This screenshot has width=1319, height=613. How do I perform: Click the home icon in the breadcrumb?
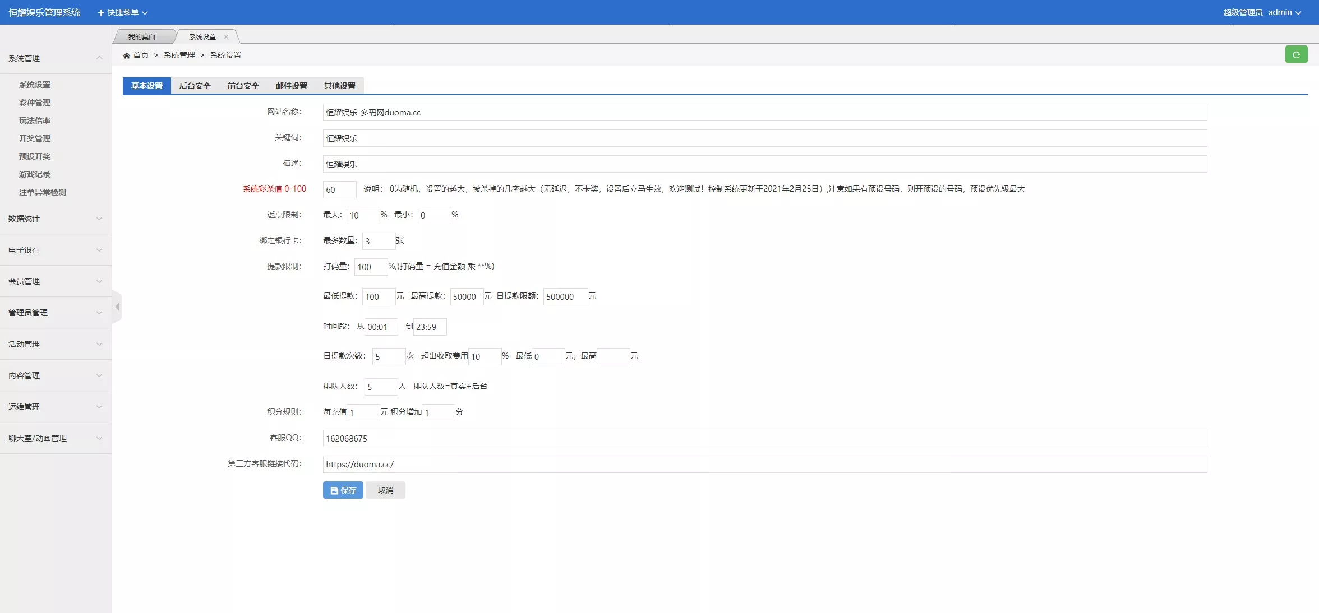pyautogui.click(x=128, y=54)
